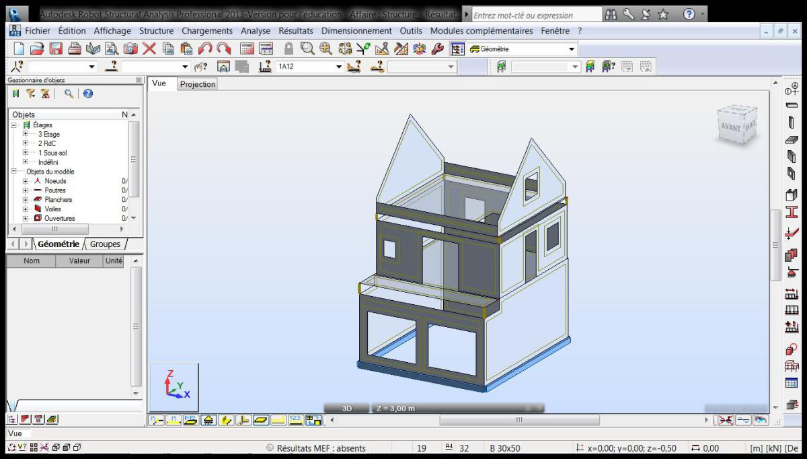Screen dimensions: 807x459
Task: Open the Résultats menu
Action: (296, 31)
